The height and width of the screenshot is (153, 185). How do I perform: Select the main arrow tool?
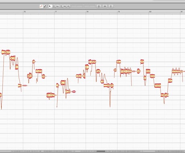[x=50, y=6]
